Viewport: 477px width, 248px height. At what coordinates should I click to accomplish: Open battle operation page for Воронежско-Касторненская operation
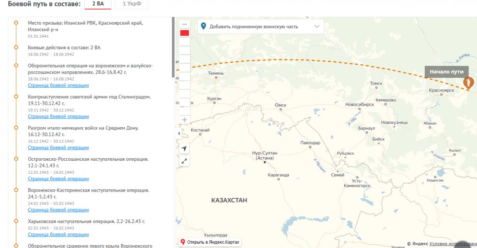coord(58,210)
